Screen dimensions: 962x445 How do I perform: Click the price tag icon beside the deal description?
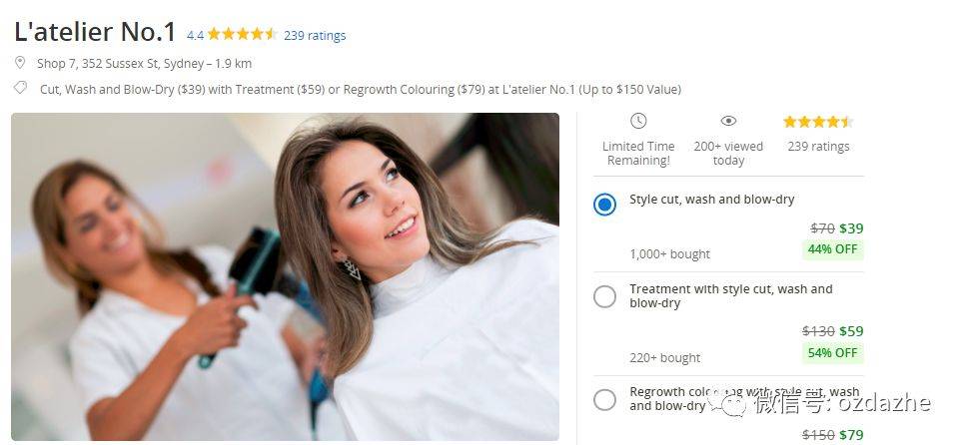pos(20,88)
